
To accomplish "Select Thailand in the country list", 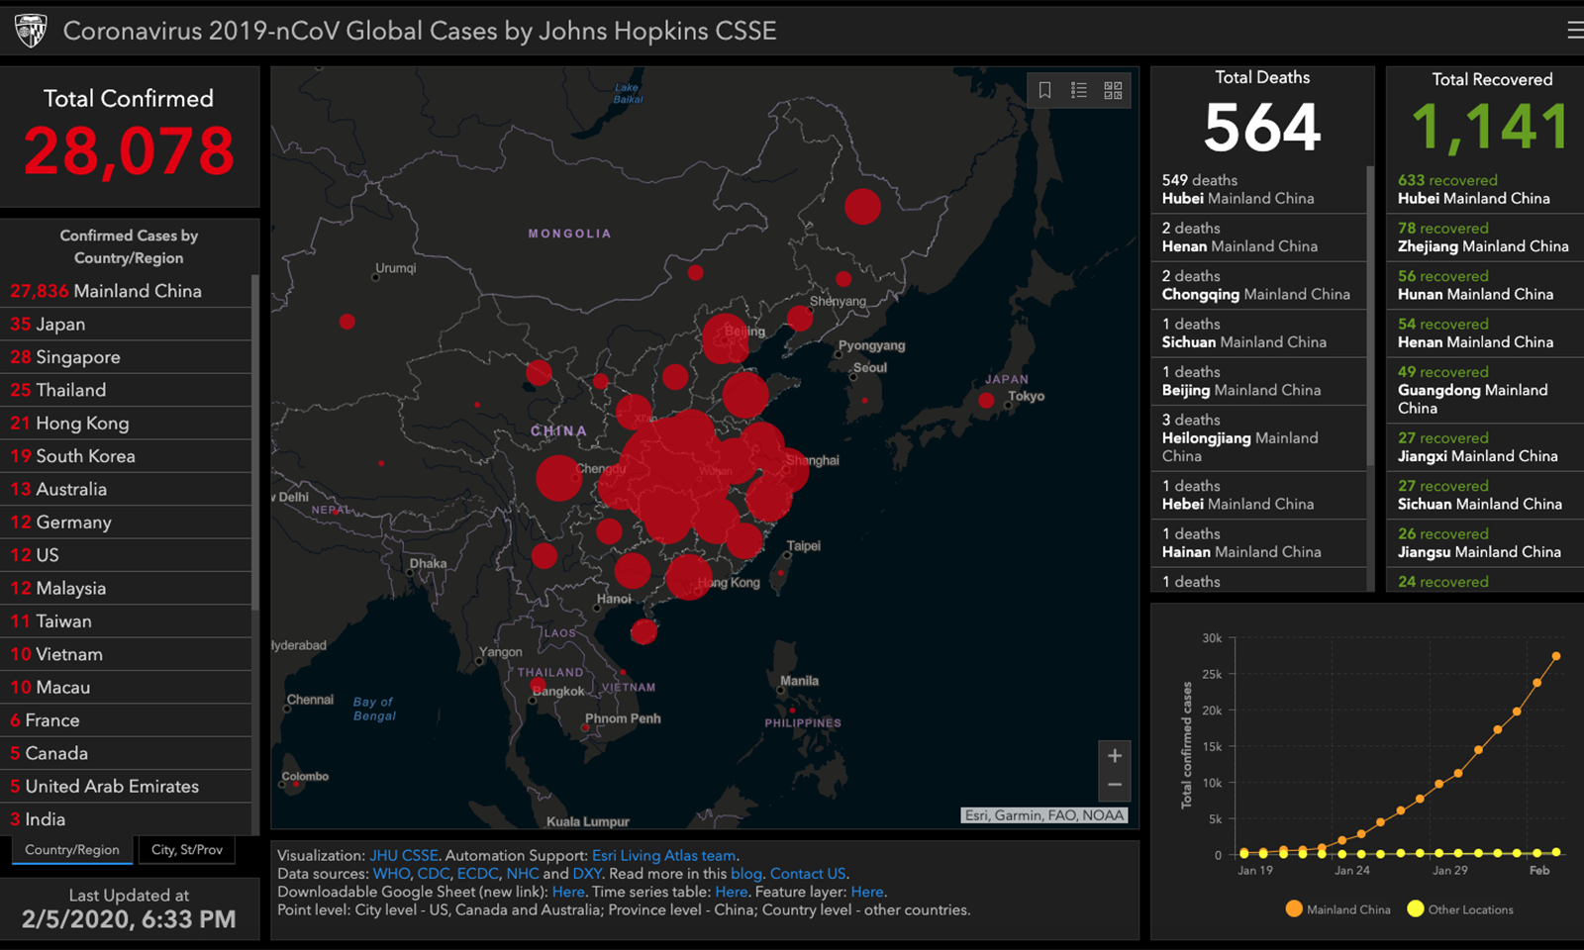I will pyautogui.click(x=126, y=390).
